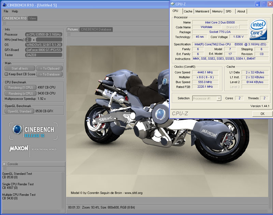Select the CPU tab in CPU-Z

(x=175, y=11)
